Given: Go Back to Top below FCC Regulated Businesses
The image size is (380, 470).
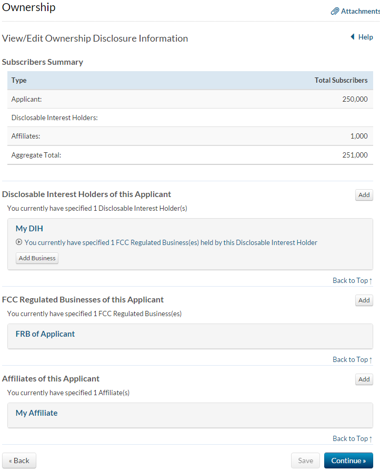Looking at the screenshot, I should point(352,359).
